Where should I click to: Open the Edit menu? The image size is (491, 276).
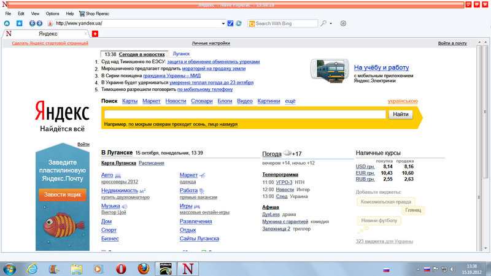point(21,13)
